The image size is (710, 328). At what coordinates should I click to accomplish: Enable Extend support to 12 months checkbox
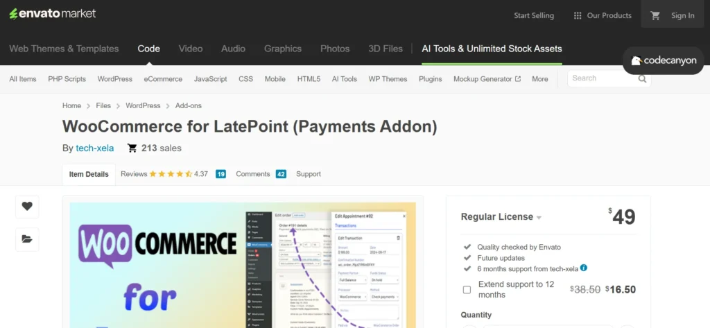[x=467, y=289]
